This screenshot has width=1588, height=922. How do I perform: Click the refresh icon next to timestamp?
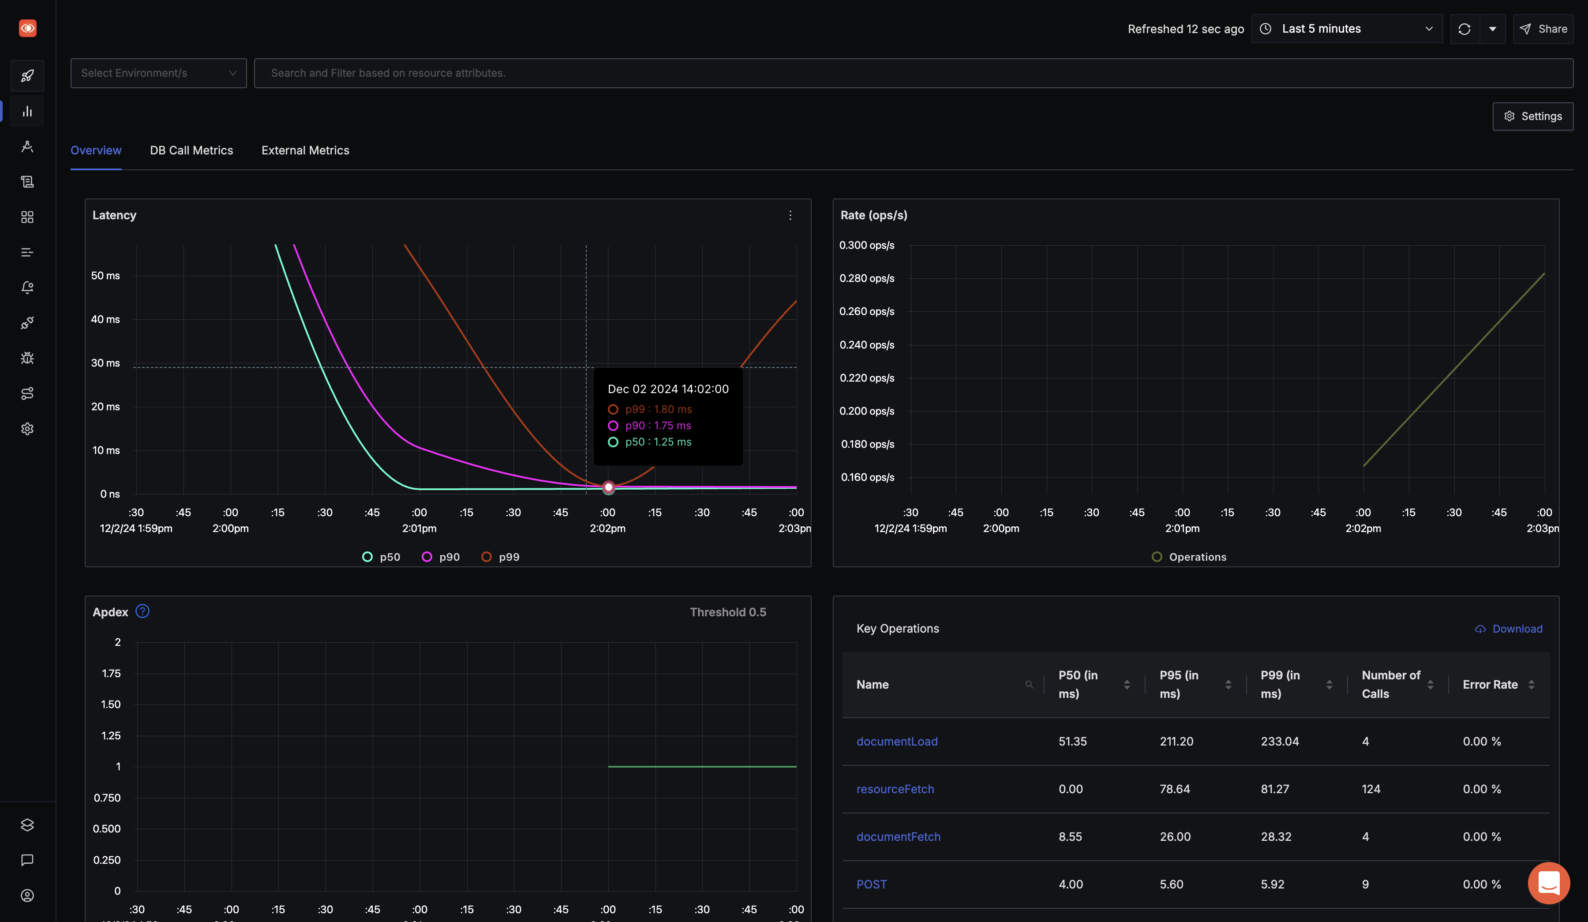click(x=1464, y=27)
